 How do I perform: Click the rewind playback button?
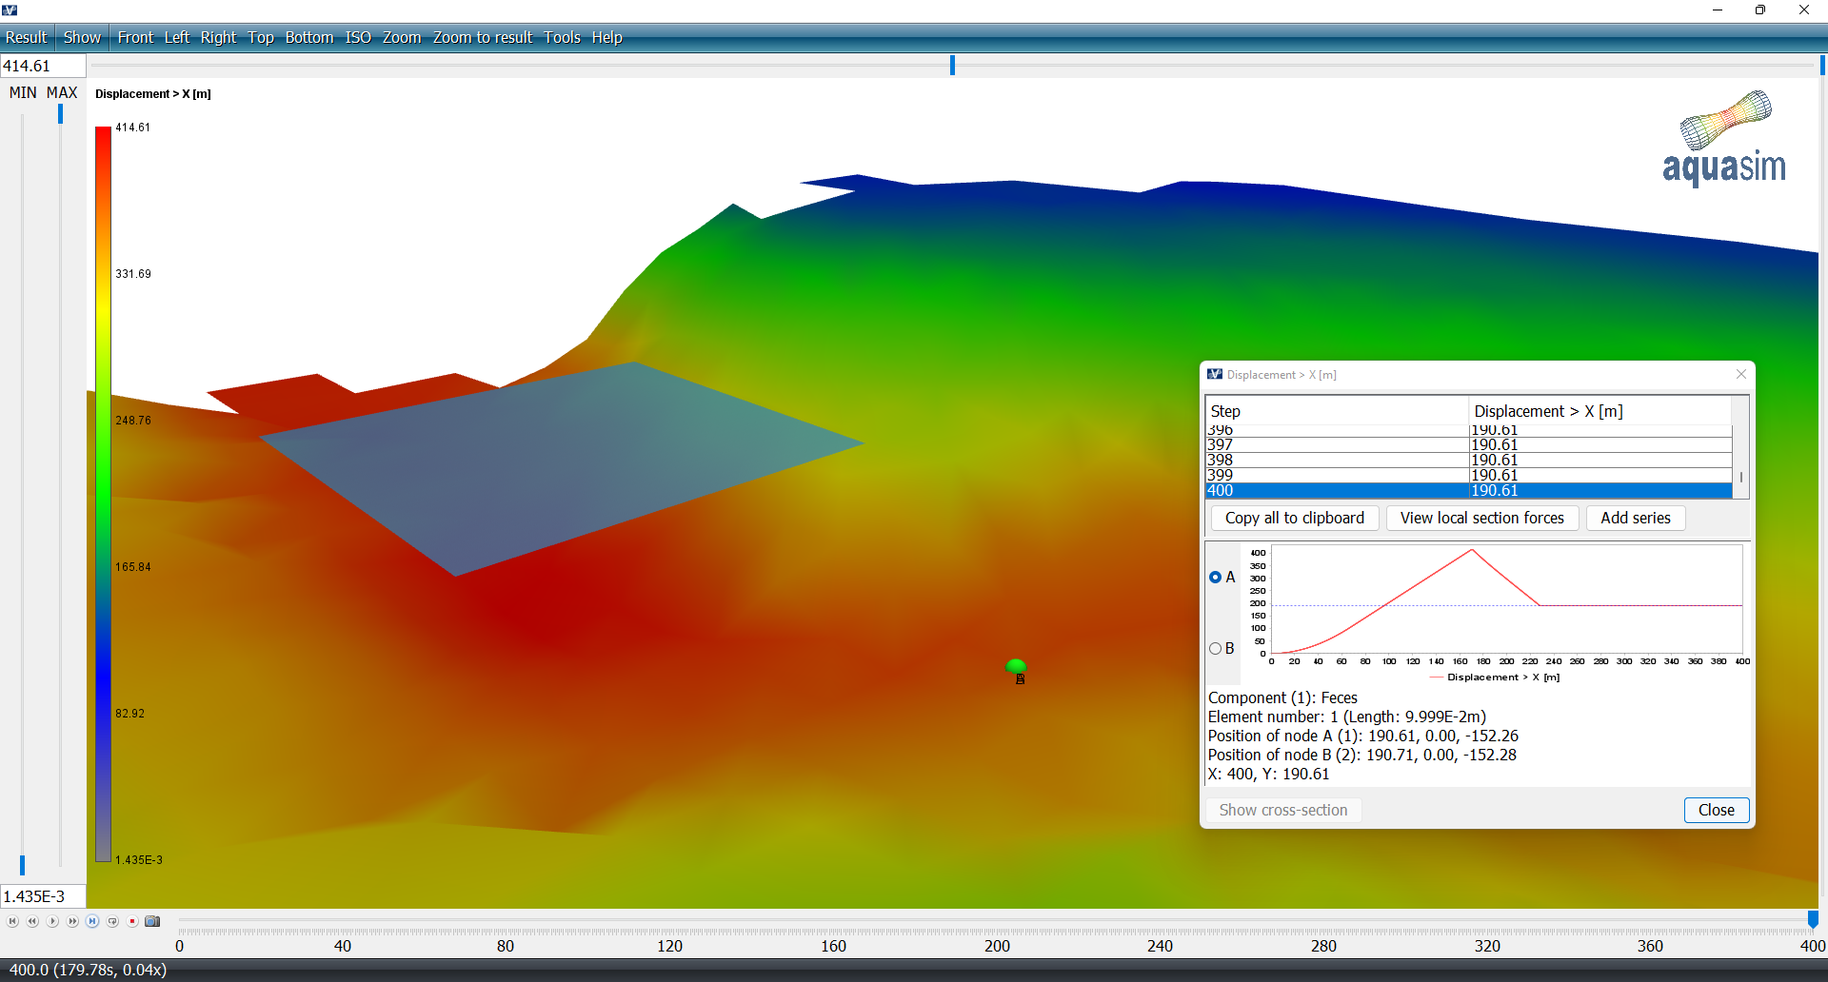coord(32,921)
